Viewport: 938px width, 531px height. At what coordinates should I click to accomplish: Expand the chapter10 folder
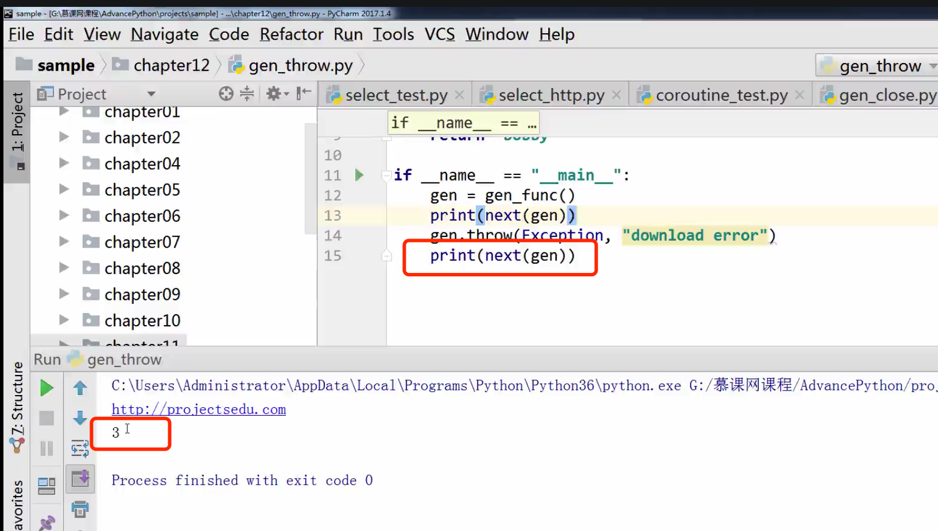pos(64,320)
